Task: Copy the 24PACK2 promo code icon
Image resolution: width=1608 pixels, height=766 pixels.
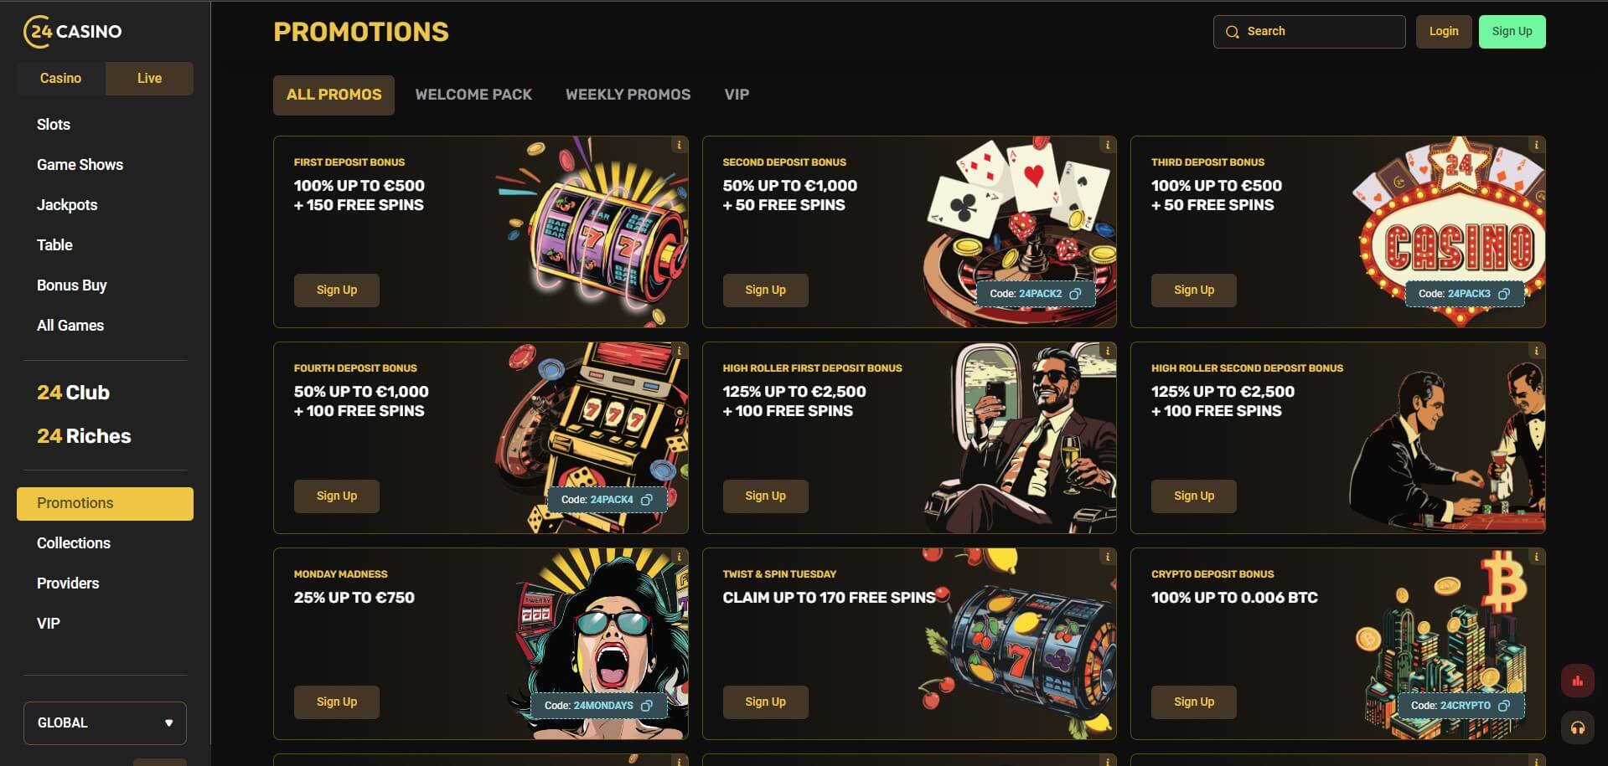Action: (x=1075, y=294)
